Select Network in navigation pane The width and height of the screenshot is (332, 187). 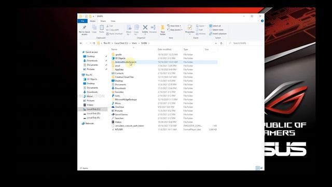[89, 124]
